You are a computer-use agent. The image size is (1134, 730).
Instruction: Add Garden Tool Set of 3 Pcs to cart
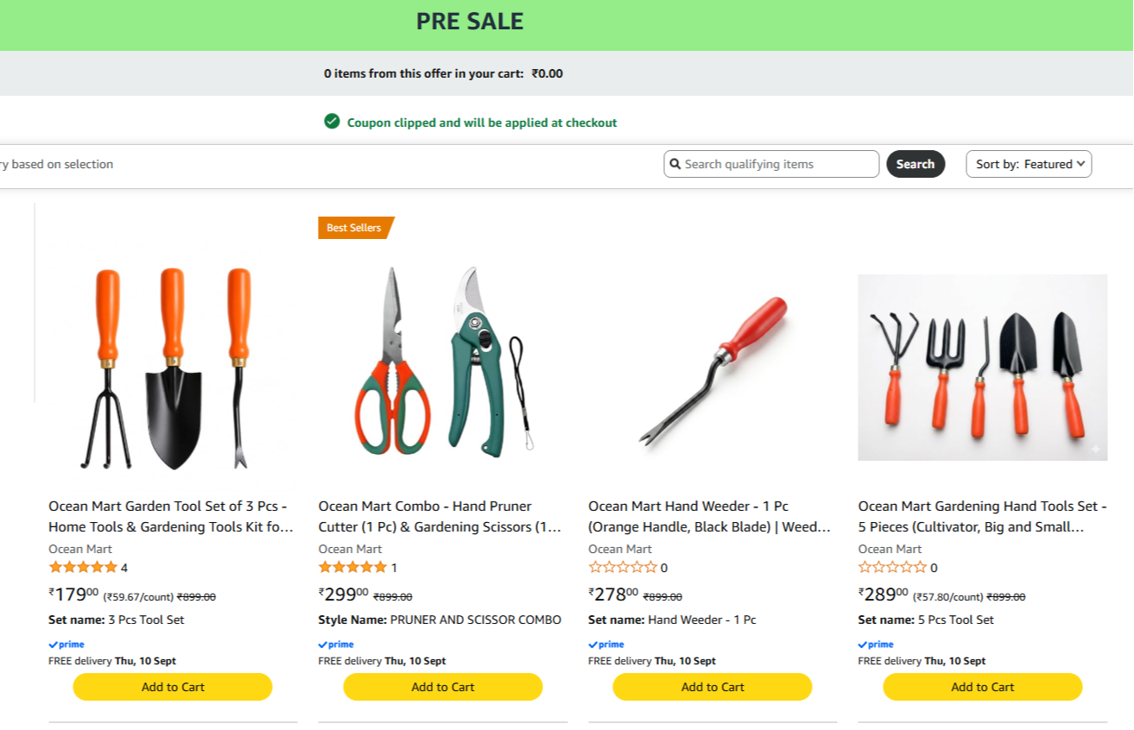point(173,687)
